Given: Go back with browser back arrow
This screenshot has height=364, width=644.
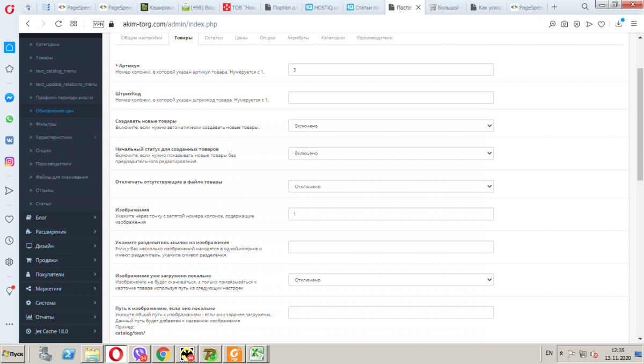Looking at the screenshot, I should coord(28,24).
